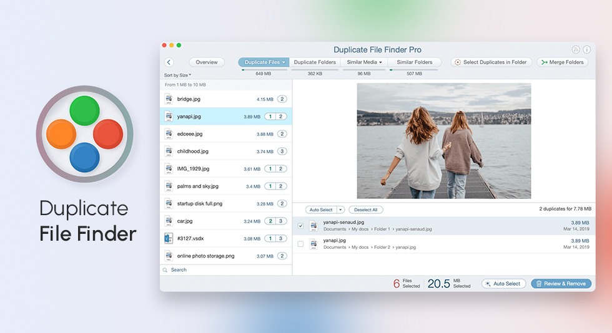Click the file icon of the Folder 2 duplicate

point(313,244)
